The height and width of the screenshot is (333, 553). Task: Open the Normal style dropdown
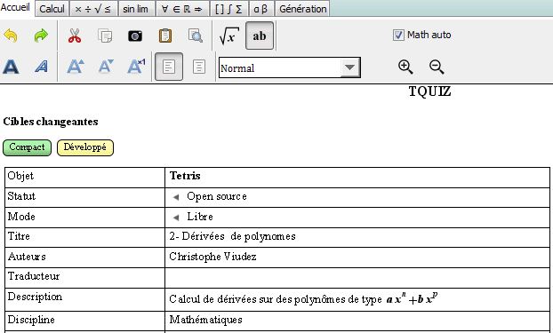tap(290, 67)
